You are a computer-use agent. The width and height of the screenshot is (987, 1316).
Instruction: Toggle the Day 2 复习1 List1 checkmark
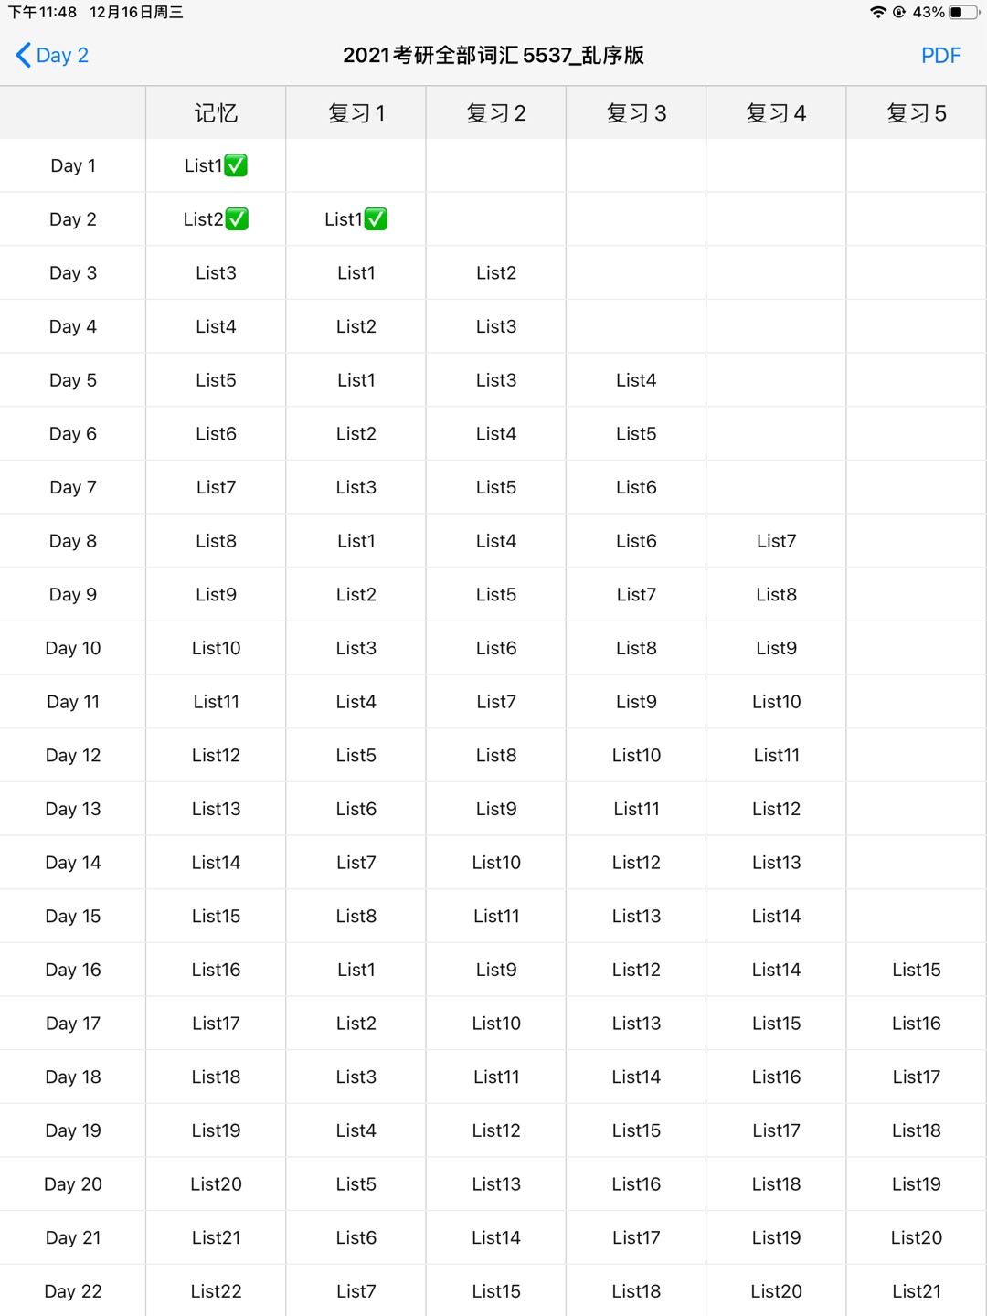pos(376,219)
